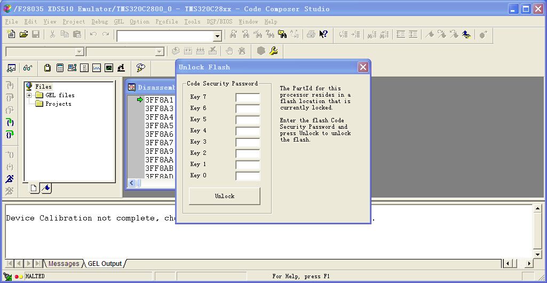Viewport: 547px width, 283px height.
Task: Select the bookmarks flag tab in project panel
Action: [46, 189]
